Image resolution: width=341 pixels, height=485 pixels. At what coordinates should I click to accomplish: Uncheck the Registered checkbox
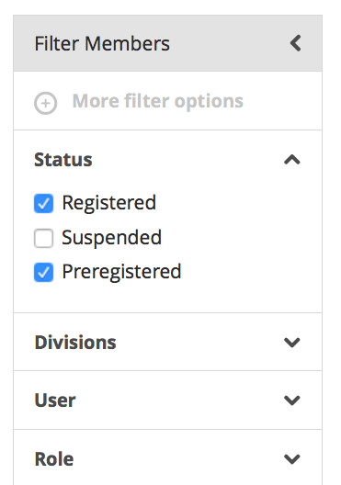click(x=43, y=203)
